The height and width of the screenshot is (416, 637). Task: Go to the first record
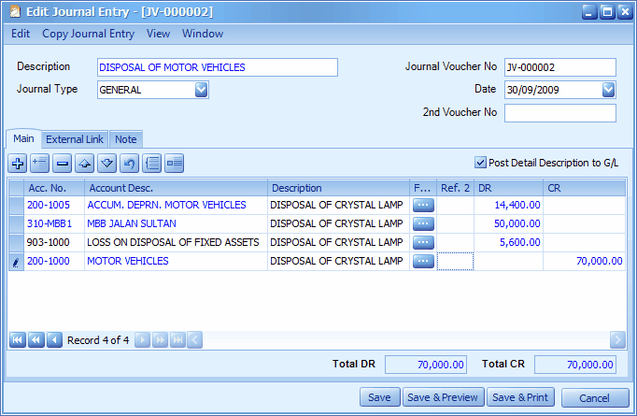(18, 339)
